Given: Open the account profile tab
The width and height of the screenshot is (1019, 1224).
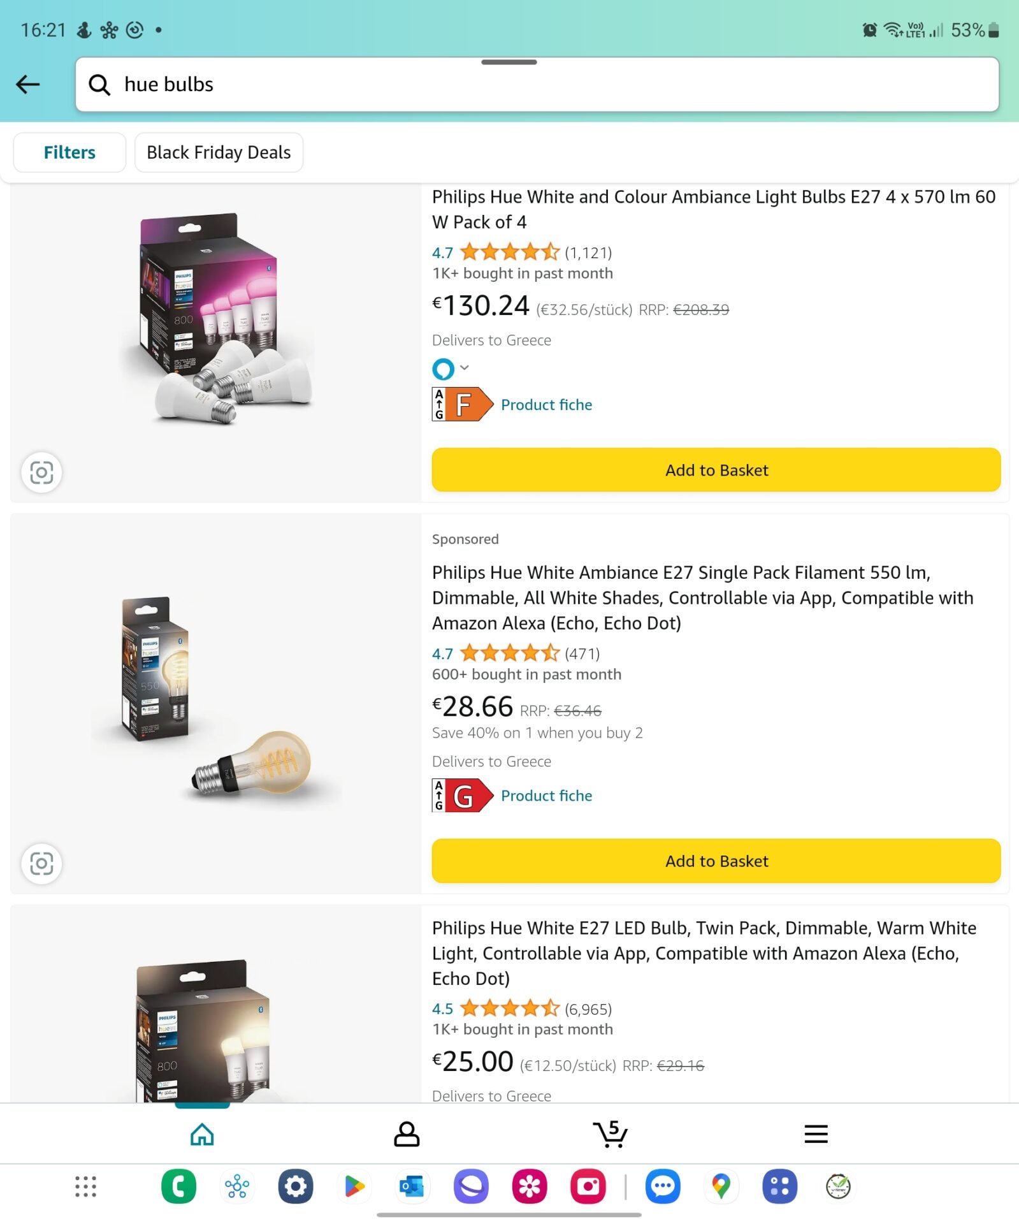Looking at the screenshot, I should [x=407, y=1134].
